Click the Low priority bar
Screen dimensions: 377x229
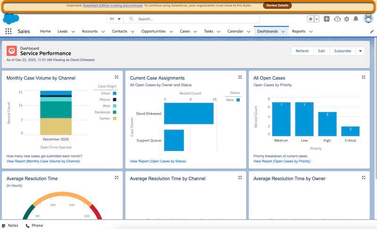pos(304,119)
